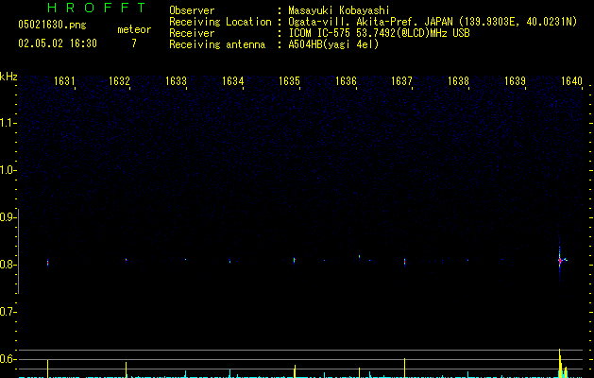This screenshot has height=378, width=594.
Task: Click the Ogata-vill. Akita-Pref. location text
Action: click(433, 22)
